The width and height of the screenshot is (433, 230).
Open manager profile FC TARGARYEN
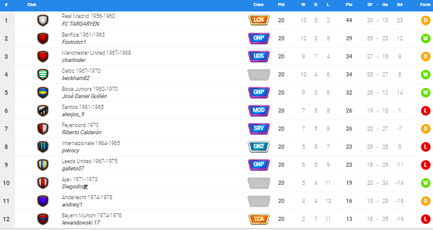(81, 24)
